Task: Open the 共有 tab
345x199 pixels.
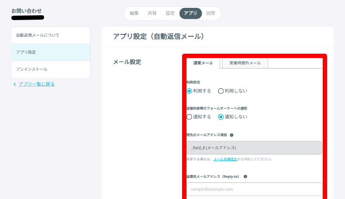Action: 152,13
